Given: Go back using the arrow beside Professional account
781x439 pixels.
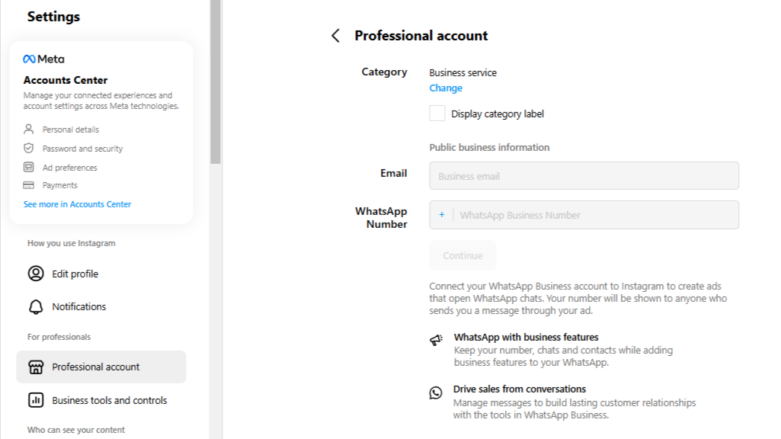Looking at the screenshot, I should (x=336, y=36).
